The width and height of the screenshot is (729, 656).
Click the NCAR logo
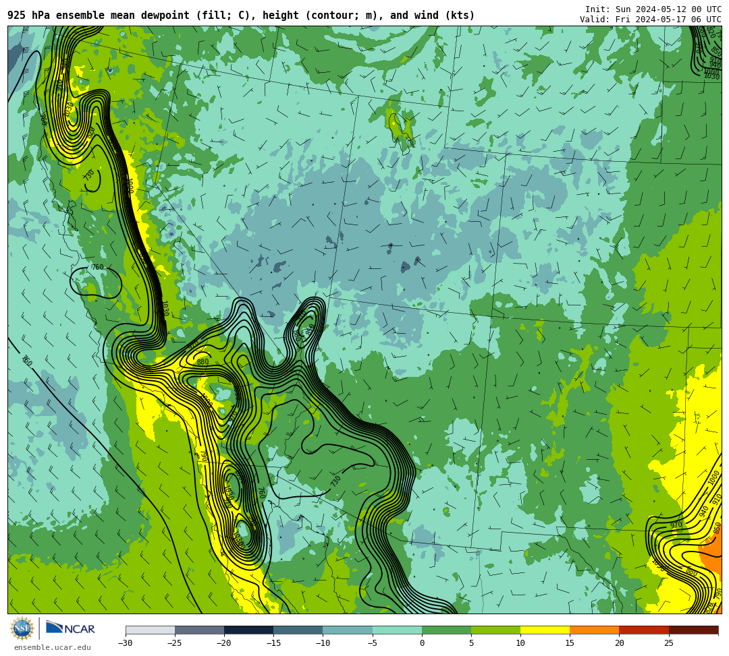[71, 628]
